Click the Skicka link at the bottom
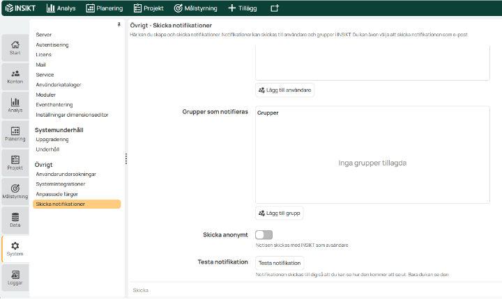The width and height of the screenshot is (502, 299). pyautogui.click(x=140, y=289)
